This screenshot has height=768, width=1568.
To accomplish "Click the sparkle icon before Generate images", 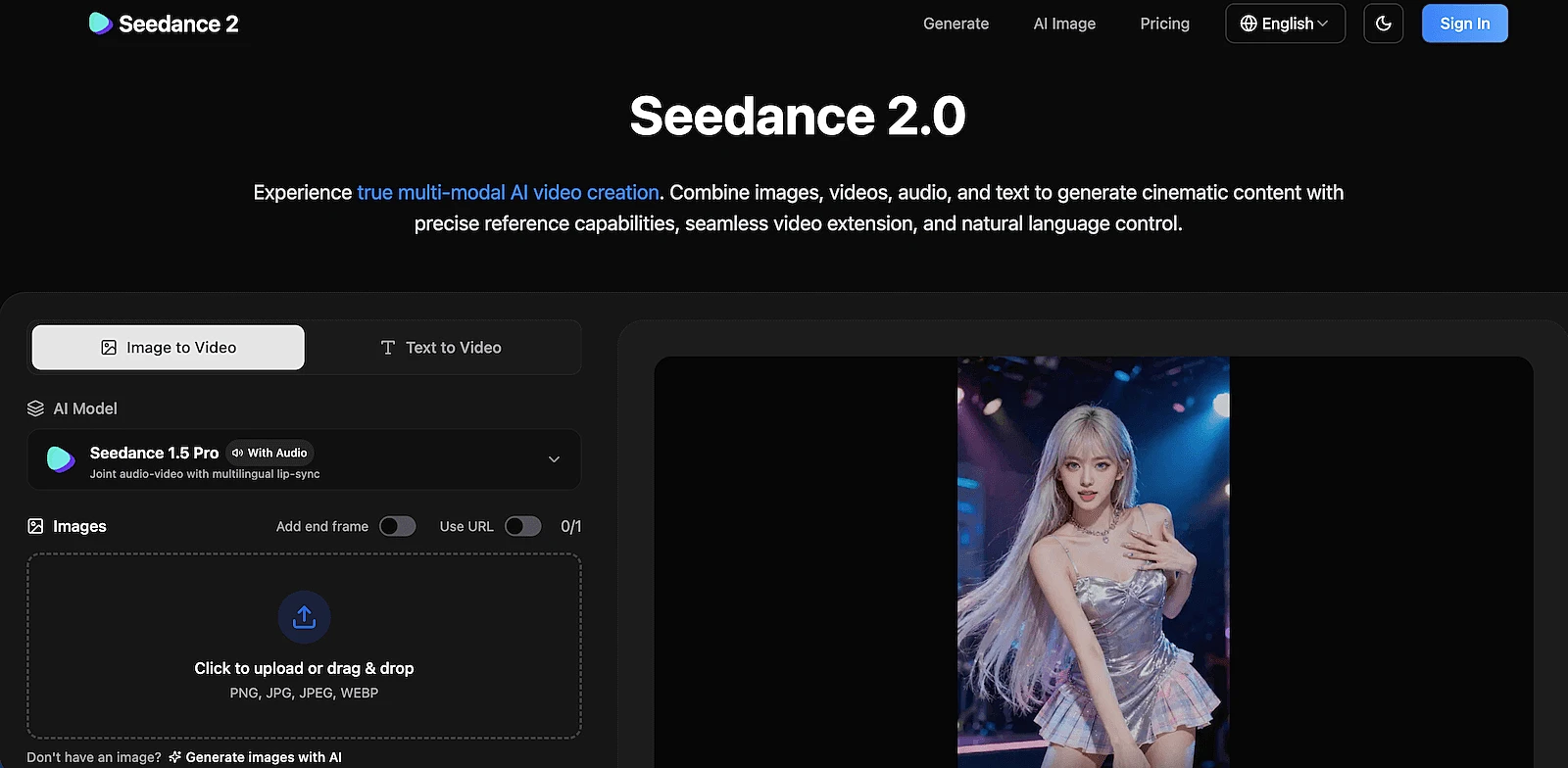I will pyautogui.click(x=175, y=757).
